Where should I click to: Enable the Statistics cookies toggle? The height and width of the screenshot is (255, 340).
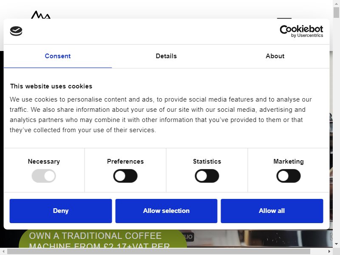click(207, 176)
